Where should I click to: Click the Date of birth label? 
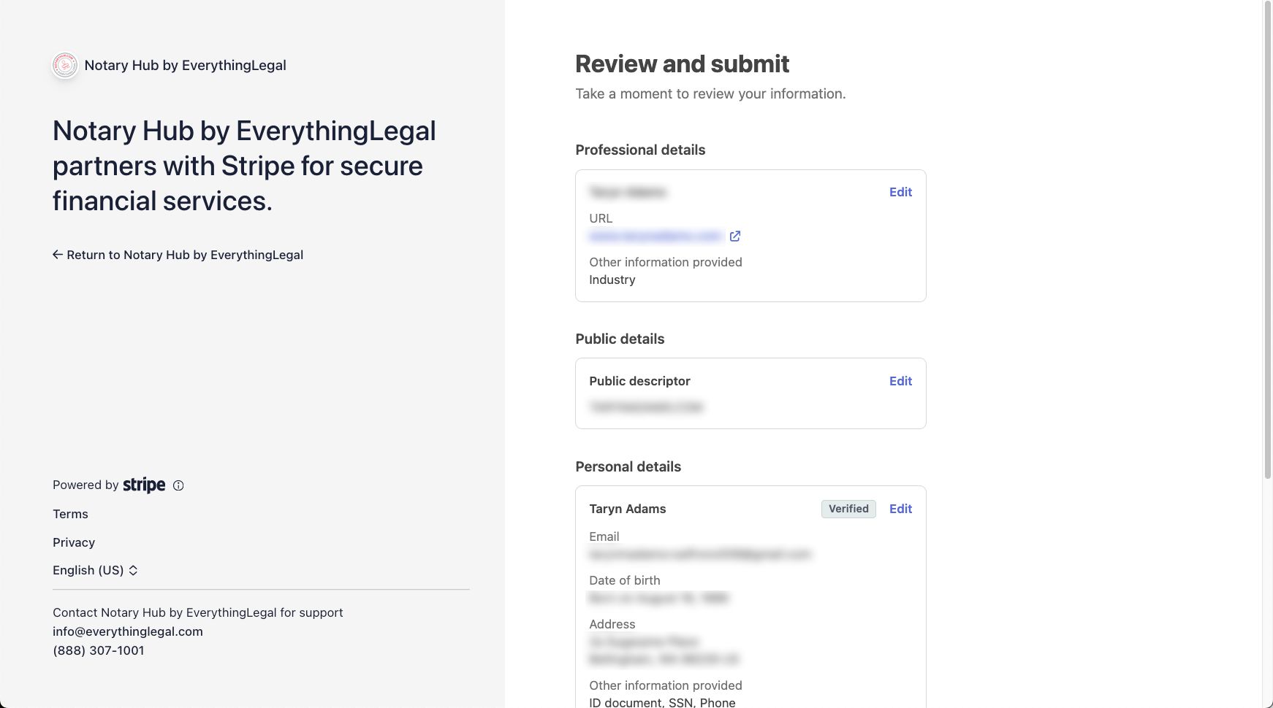point(625,580)
